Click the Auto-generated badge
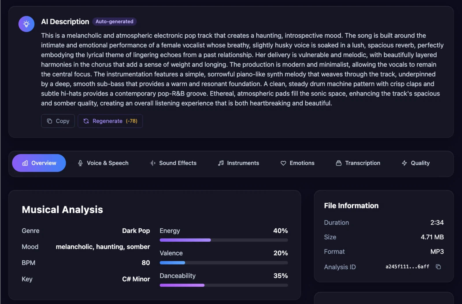 click(114, 22)
